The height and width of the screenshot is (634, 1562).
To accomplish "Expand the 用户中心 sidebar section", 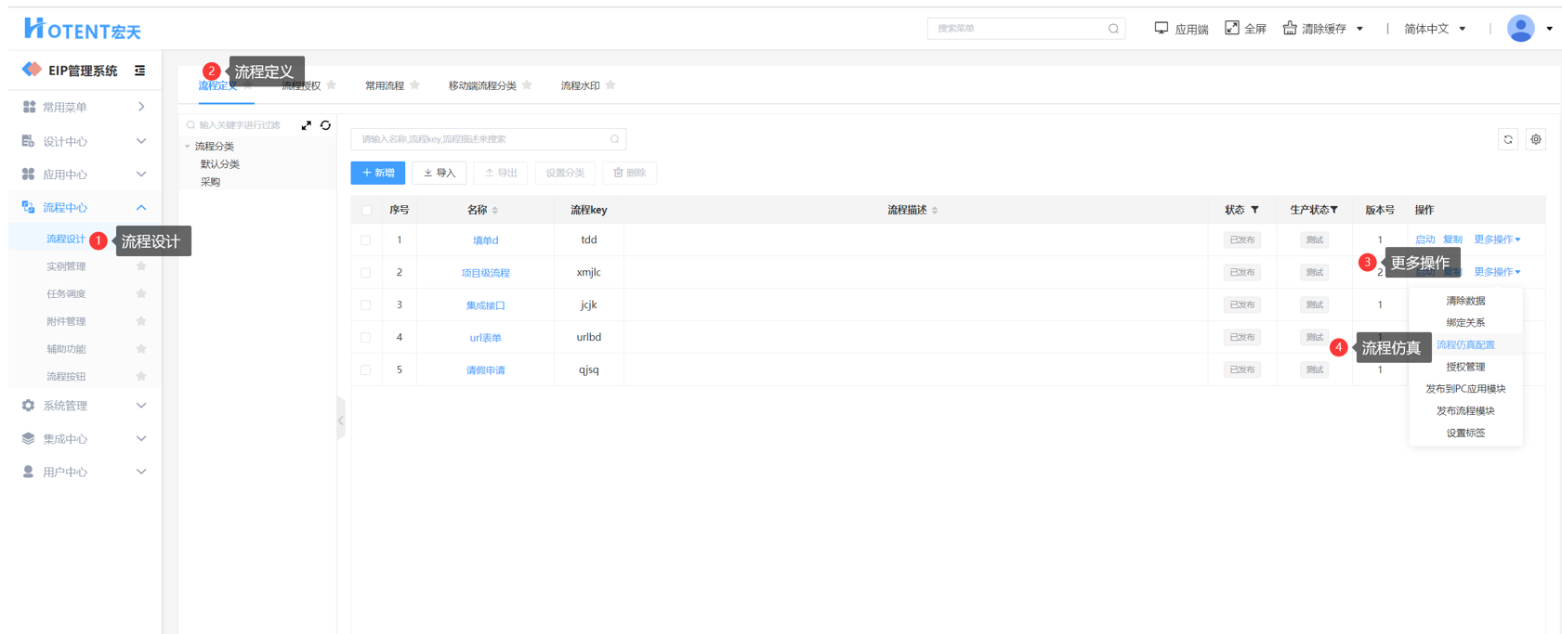I will pos(84,472).
